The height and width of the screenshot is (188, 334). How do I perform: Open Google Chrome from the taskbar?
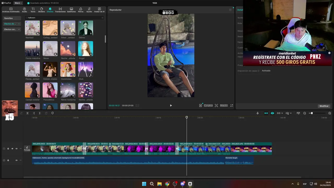point(167,184)
